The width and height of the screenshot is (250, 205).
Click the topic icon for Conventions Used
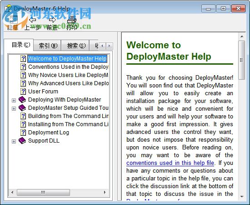tap(23, 67)
